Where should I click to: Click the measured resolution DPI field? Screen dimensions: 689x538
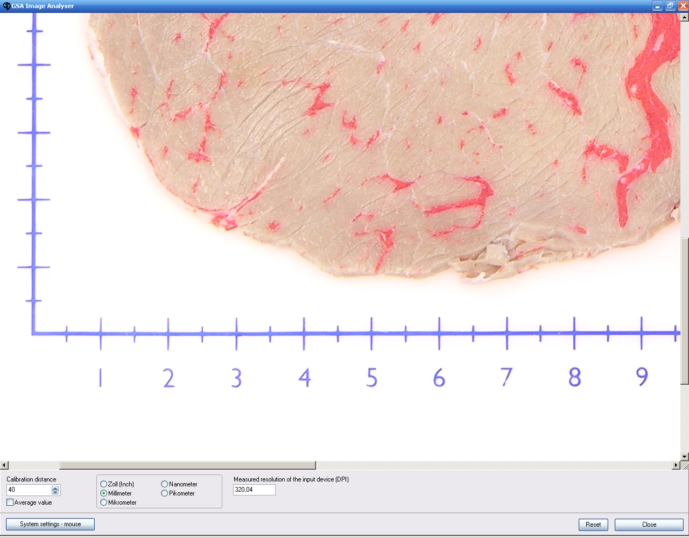(254, 490)
